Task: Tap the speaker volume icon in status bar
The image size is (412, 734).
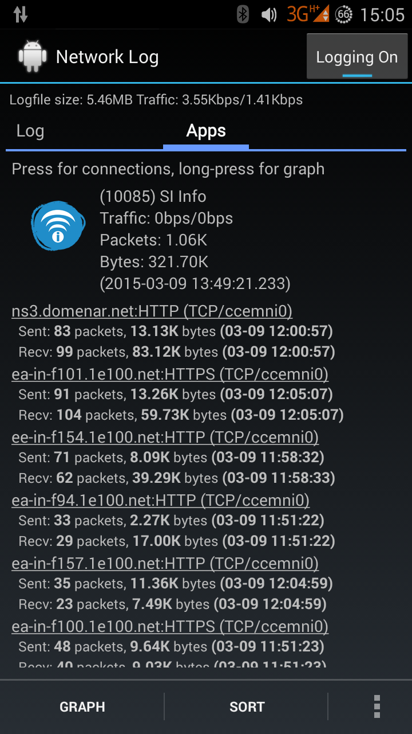Action: click(268, 14)
